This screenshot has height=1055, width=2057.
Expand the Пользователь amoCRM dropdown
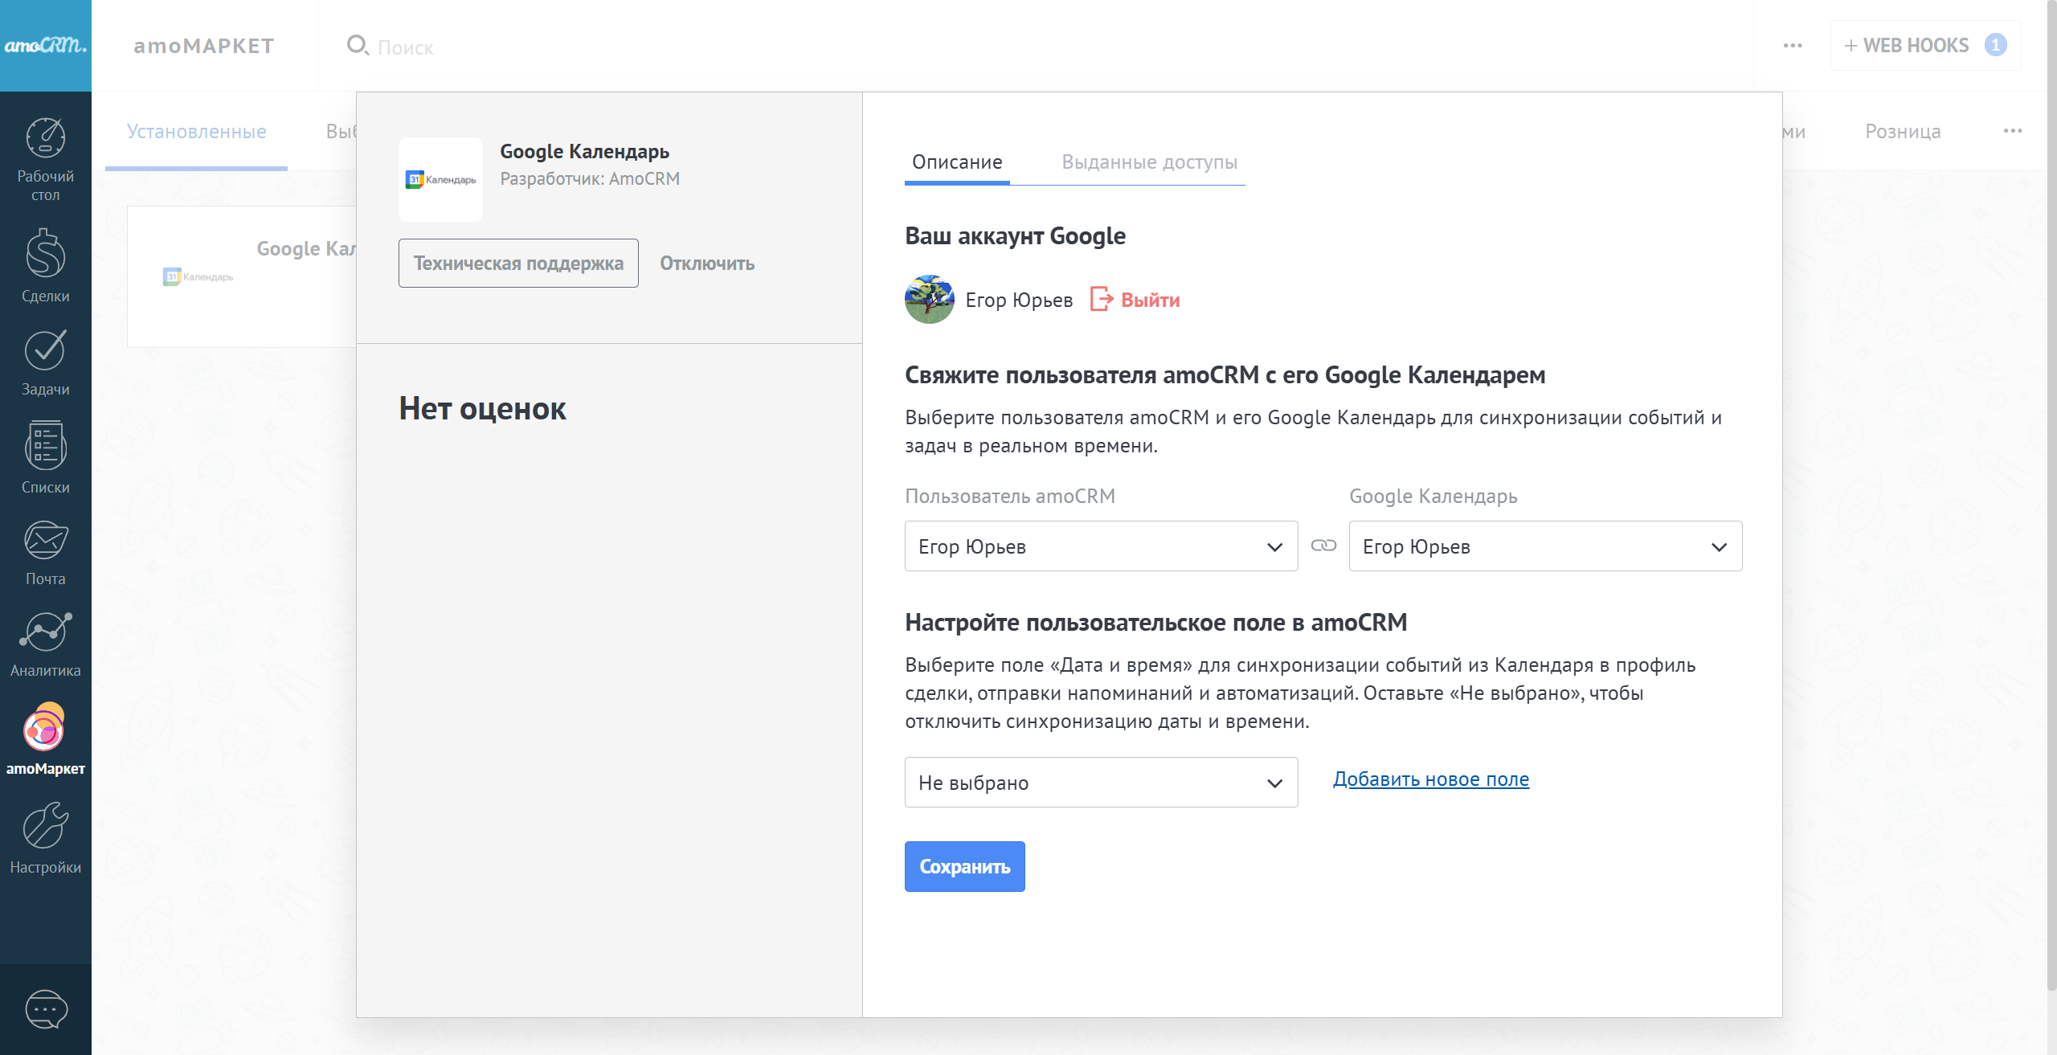1101,546
